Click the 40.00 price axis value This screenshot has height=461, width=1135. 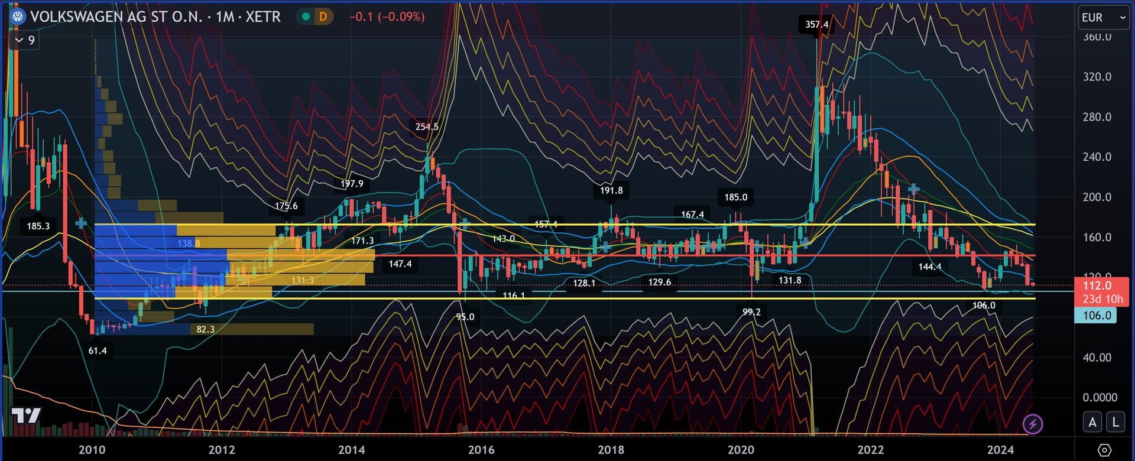(x=1097, y=358)
